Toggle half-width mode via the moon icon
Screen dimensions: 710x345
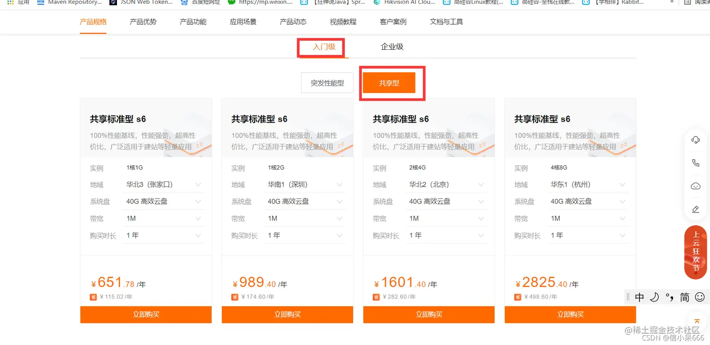tap(654, 297)
